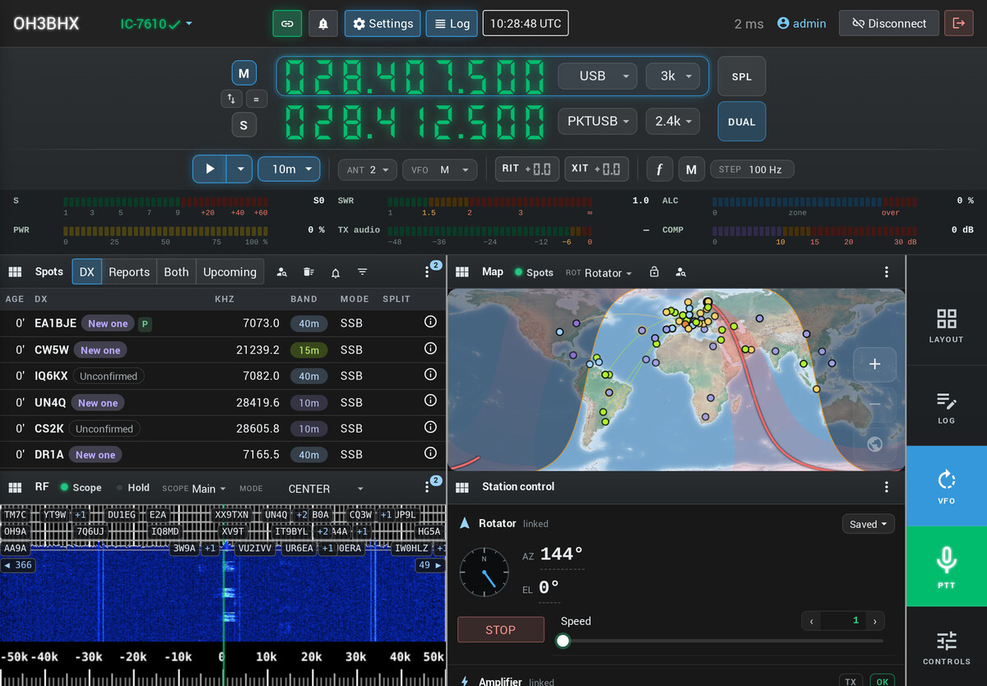Viewport: 987px width, 686px height.
Task: Open the 2.4k filter dropdown
Action: (x=674, y=121)
